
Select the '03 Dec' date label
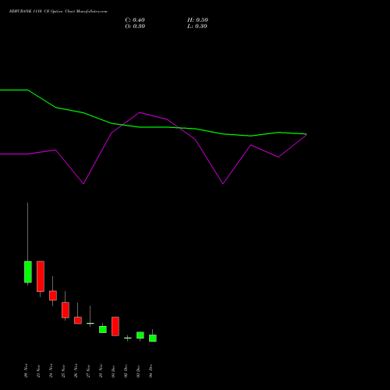tap(138, 370)
